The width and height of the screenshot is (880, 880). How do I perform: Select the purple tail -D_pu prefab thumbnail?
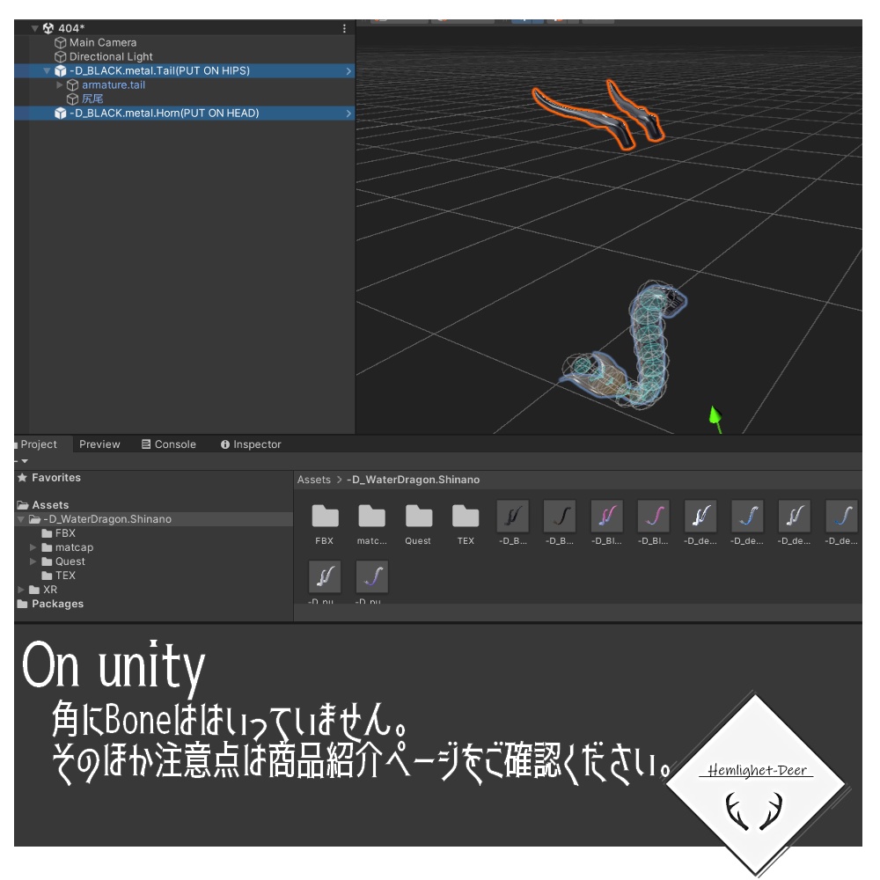[x=371, y=576]
